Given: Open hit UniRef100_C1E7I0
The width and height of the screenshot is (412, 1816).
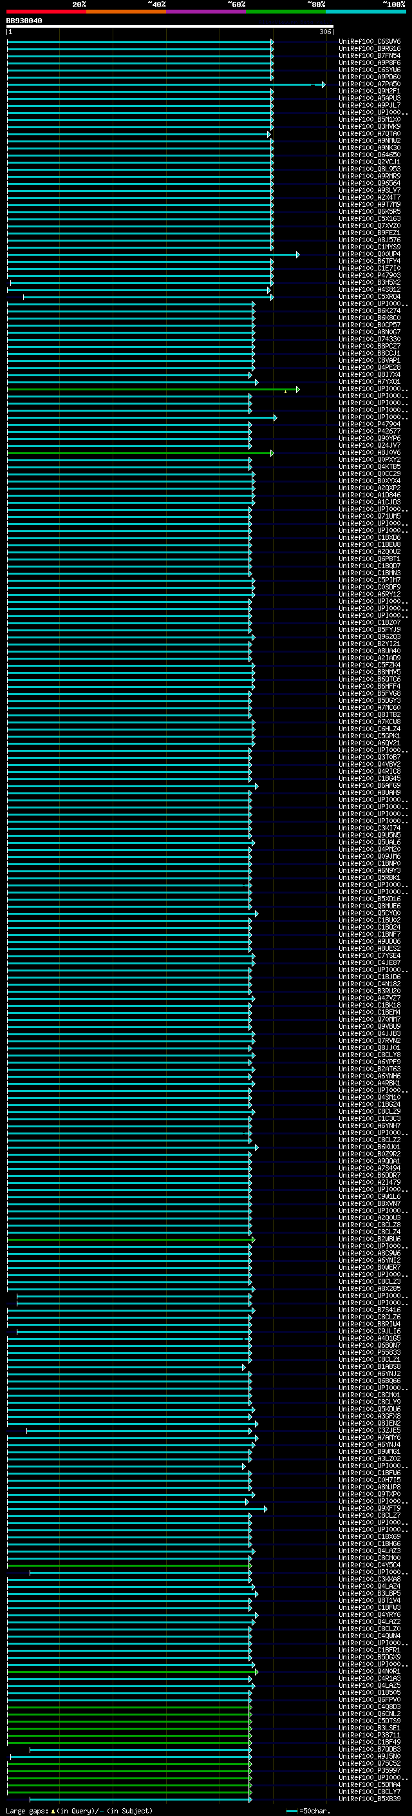Looking at the screenshot, I should point(370,268).
